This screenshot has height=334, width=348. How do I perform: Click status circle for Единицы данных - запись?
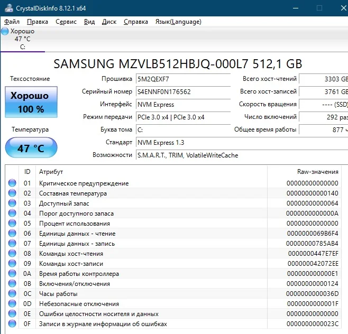(12, 243)
